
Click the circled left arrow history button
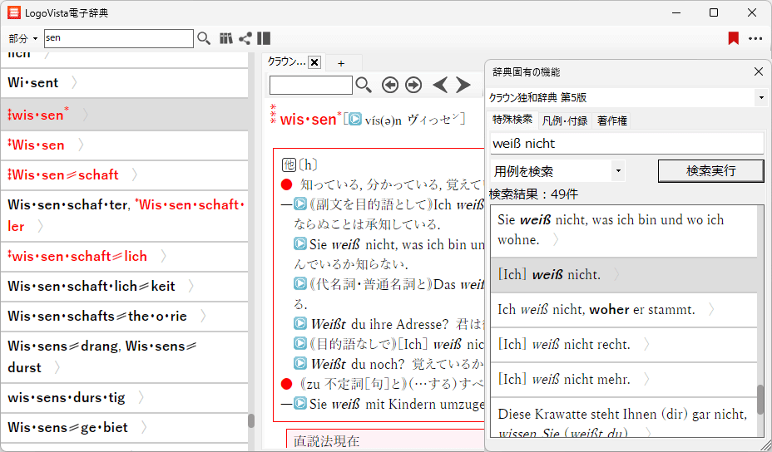click(x=389, y=85)
